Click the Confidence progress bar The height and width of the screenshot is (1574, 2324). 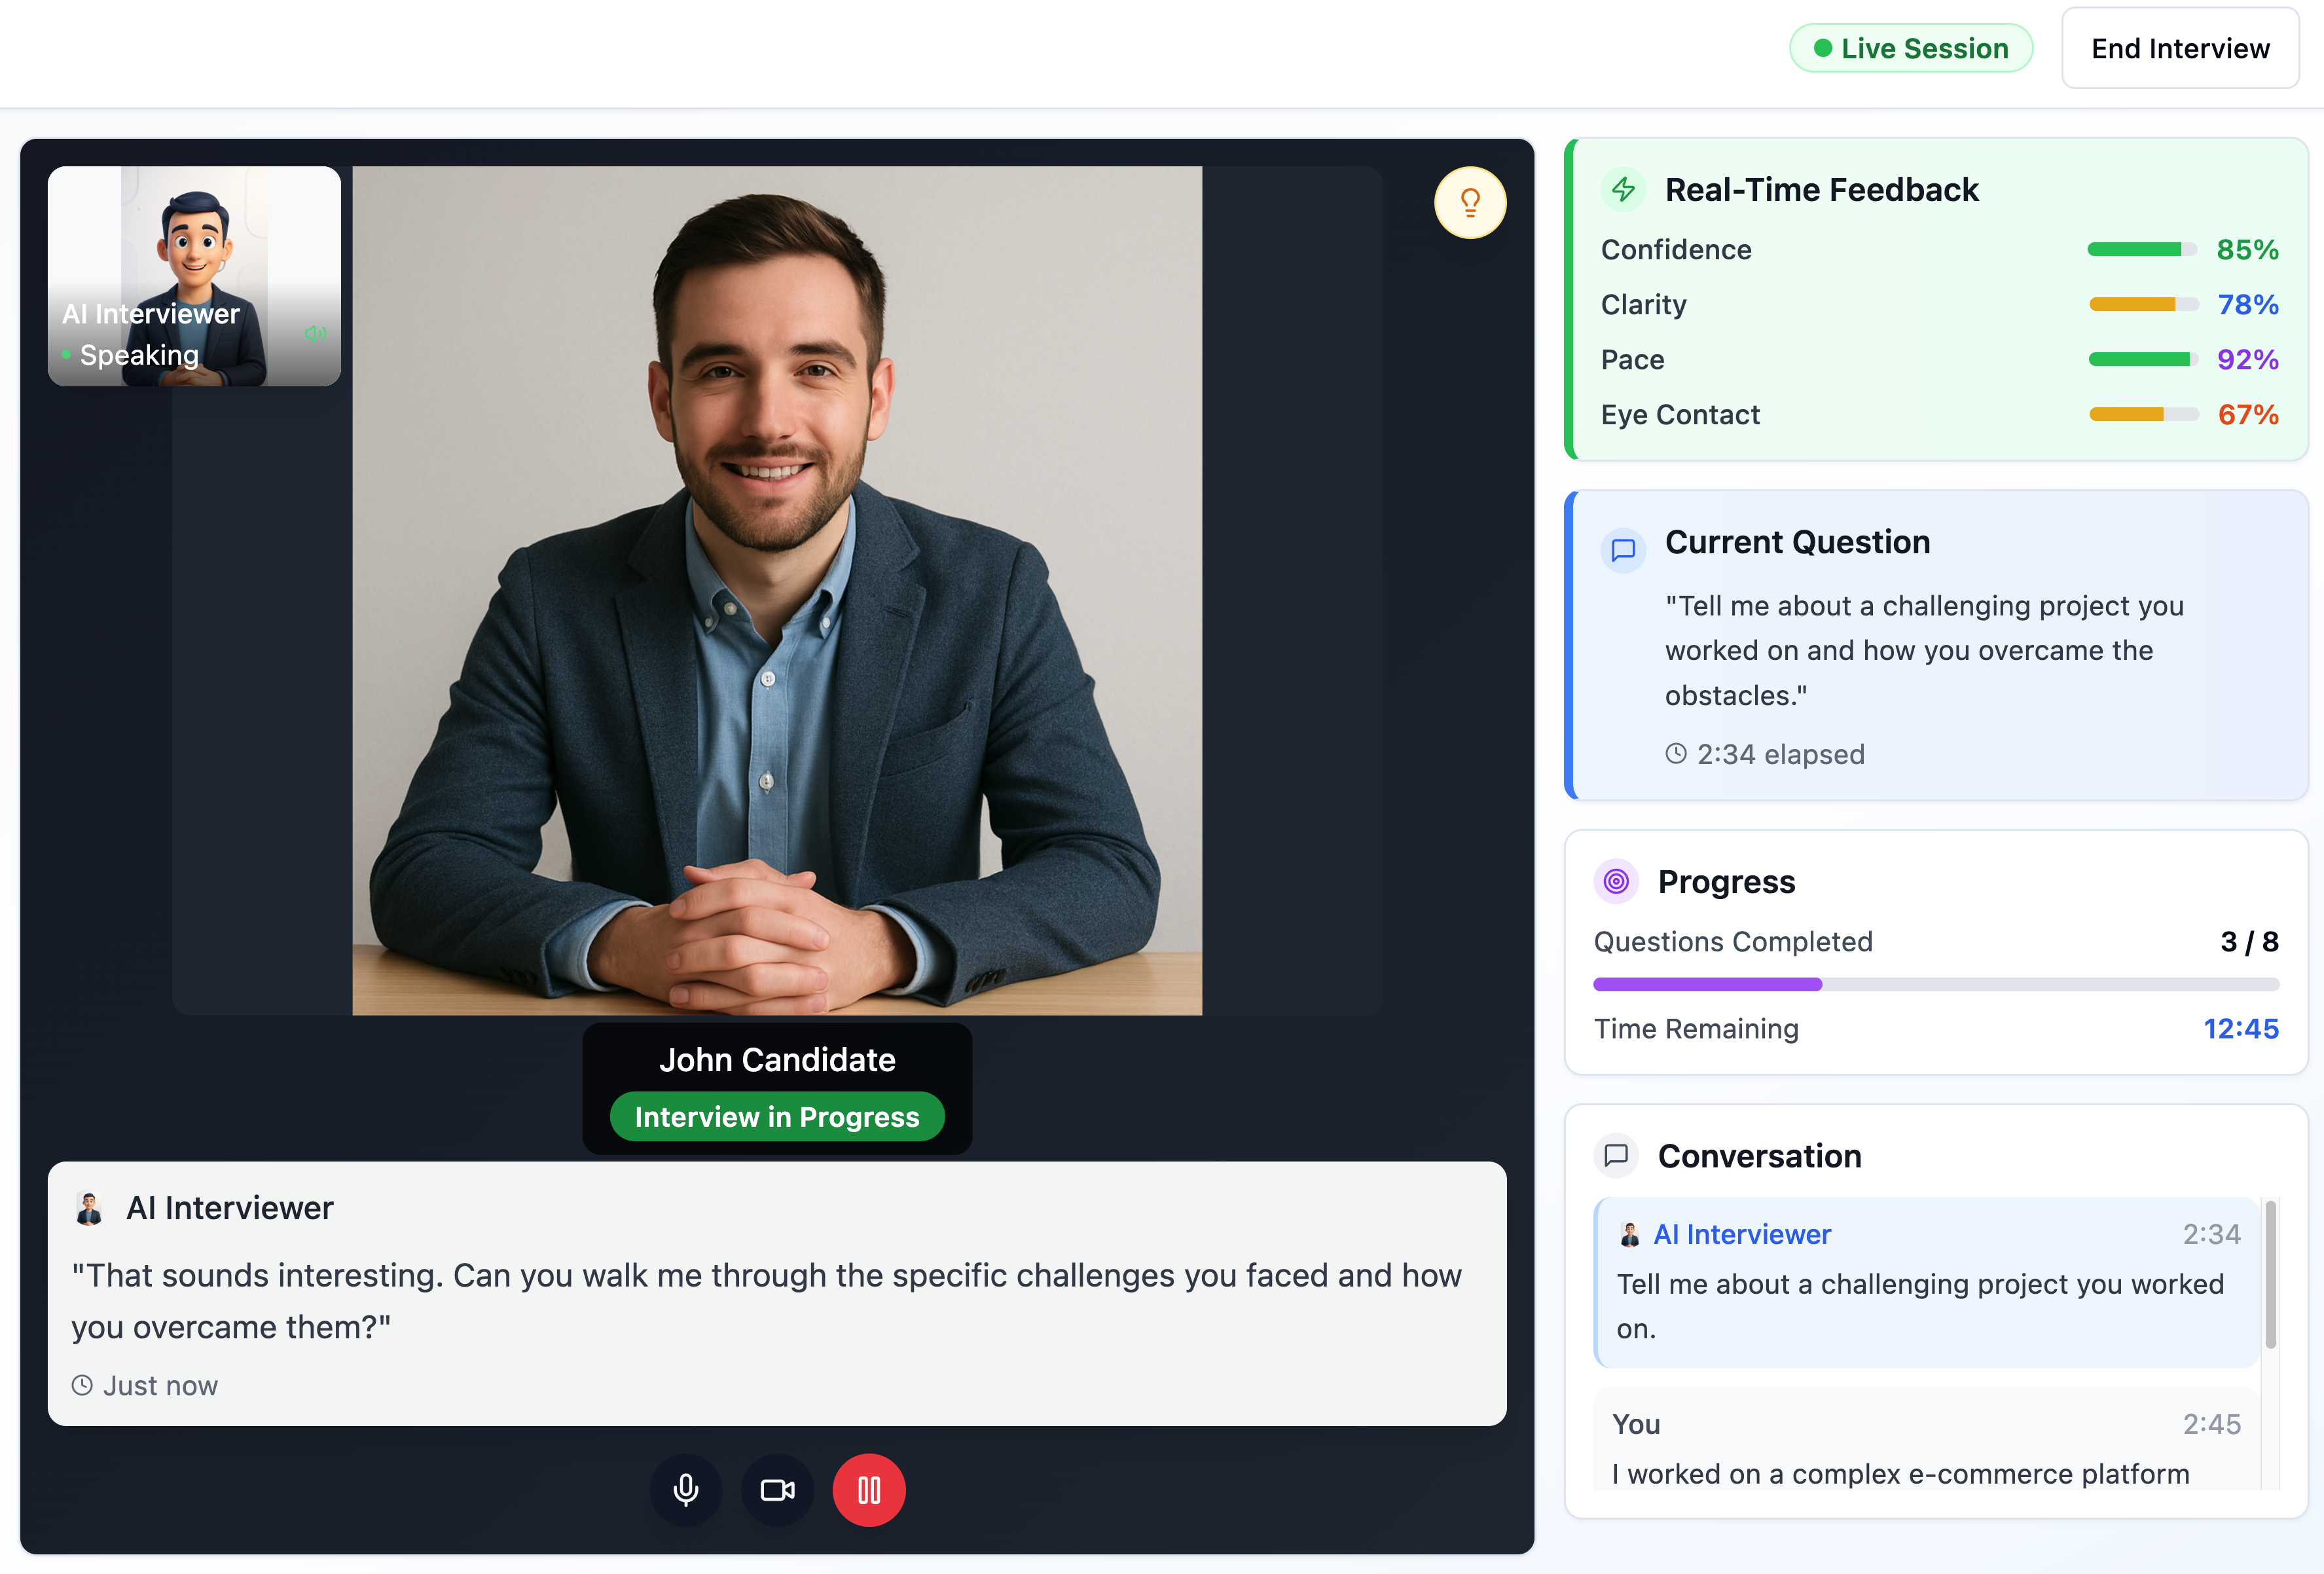2141,249
